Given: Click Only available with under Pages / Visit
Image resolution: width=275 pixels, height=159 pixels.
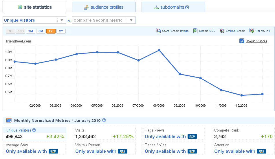Looking at the screenshot, I should coord(165,151).
